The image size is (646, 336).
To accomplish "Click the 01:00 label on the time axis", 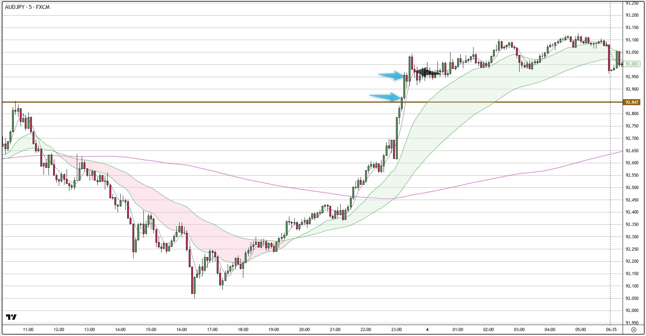I will click(458, 330).
